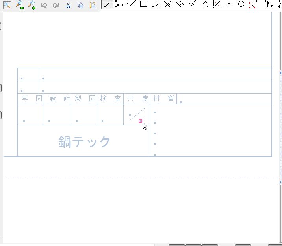Viewport: 282px width, 246px height.
Task: Choose the line tool with red arrows
Action: (254, 5)
